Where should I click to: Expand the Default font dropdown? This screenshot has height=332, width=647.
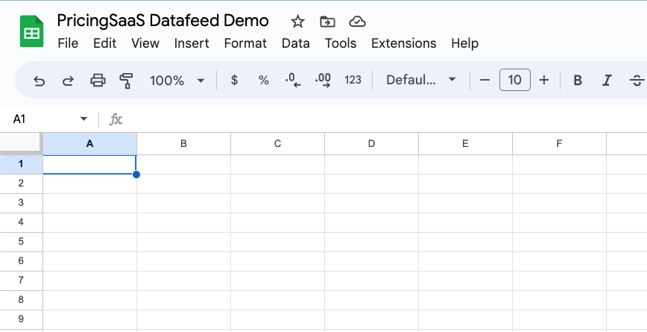coord(420,80)
